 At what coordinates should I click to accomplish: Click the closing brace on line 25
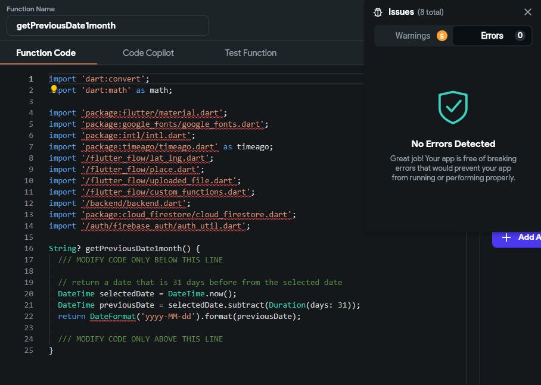[x=51, y=350]
